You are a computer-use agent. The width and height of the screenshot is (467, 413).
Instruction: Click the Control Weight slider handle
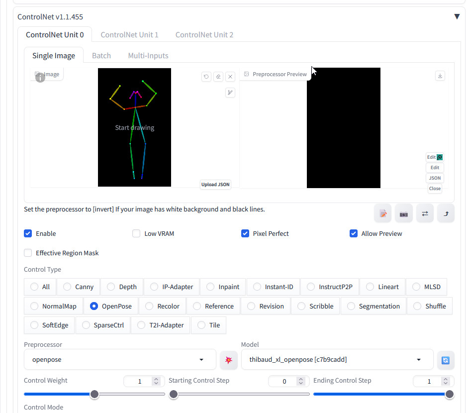[x=94, y=394]
